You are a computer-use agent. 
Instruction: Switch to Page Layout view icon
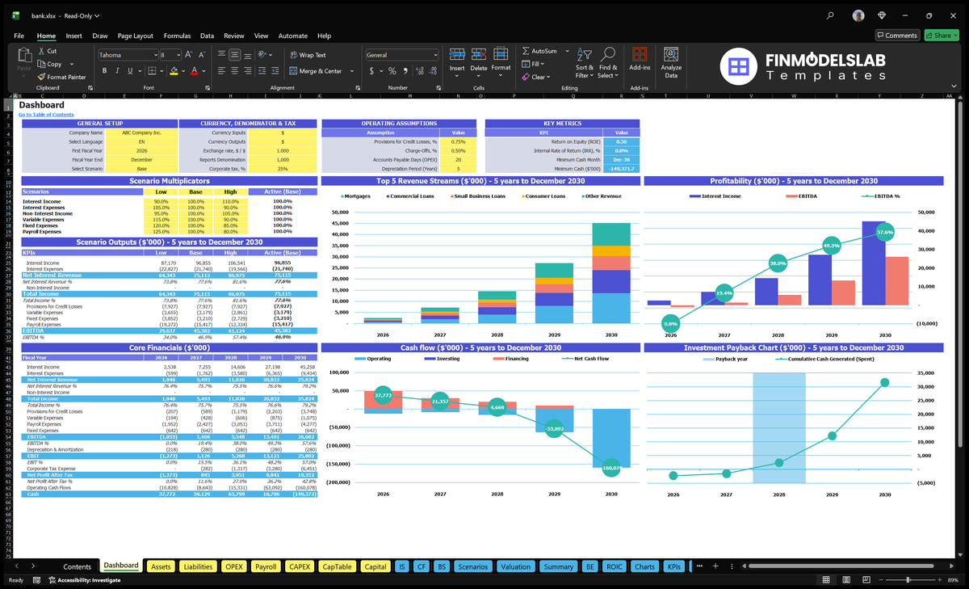846,580
